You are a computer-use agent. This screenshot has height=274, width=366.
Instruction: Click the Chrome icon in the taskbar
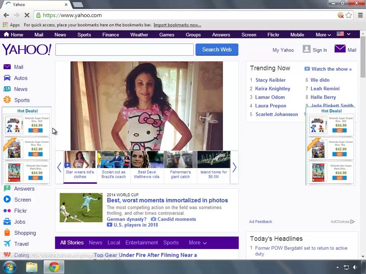click(x=54, y=267)
